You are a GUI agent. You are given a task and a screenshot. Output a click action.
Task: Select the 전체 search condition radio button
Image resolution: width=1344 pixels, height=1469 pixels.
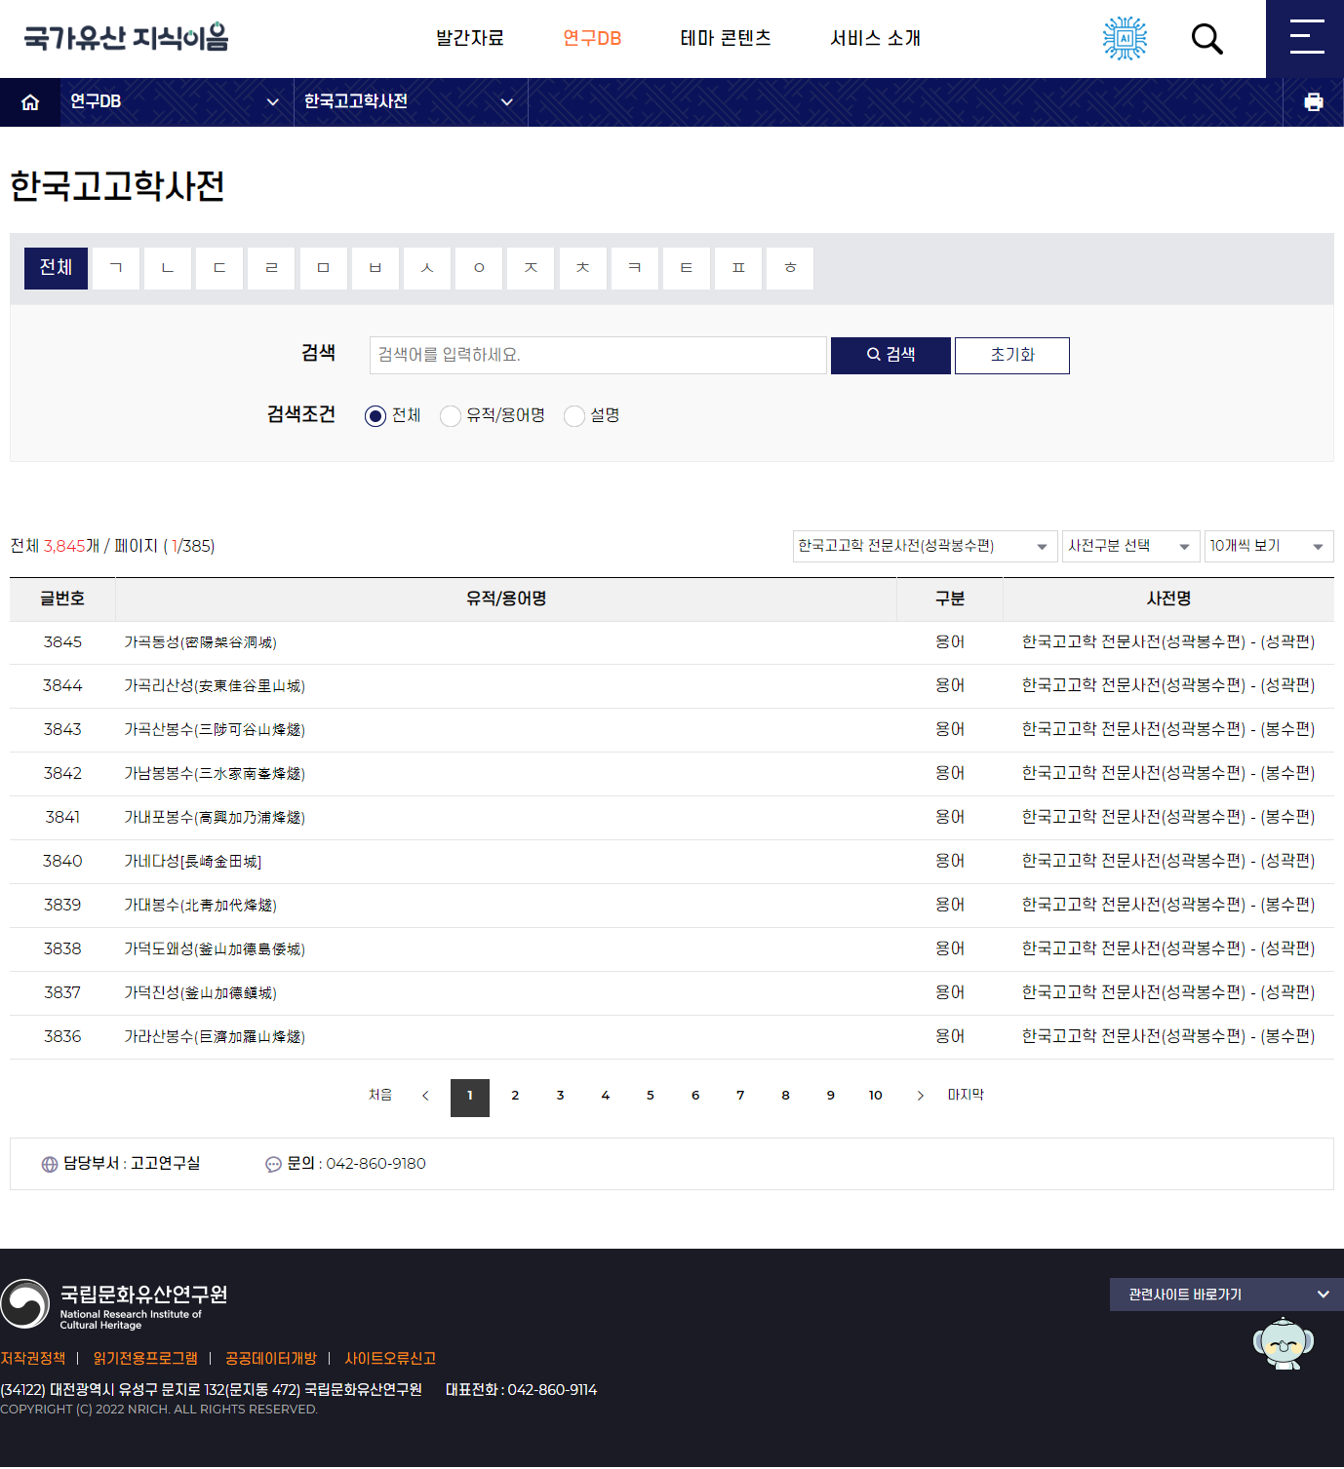(376, 416)
